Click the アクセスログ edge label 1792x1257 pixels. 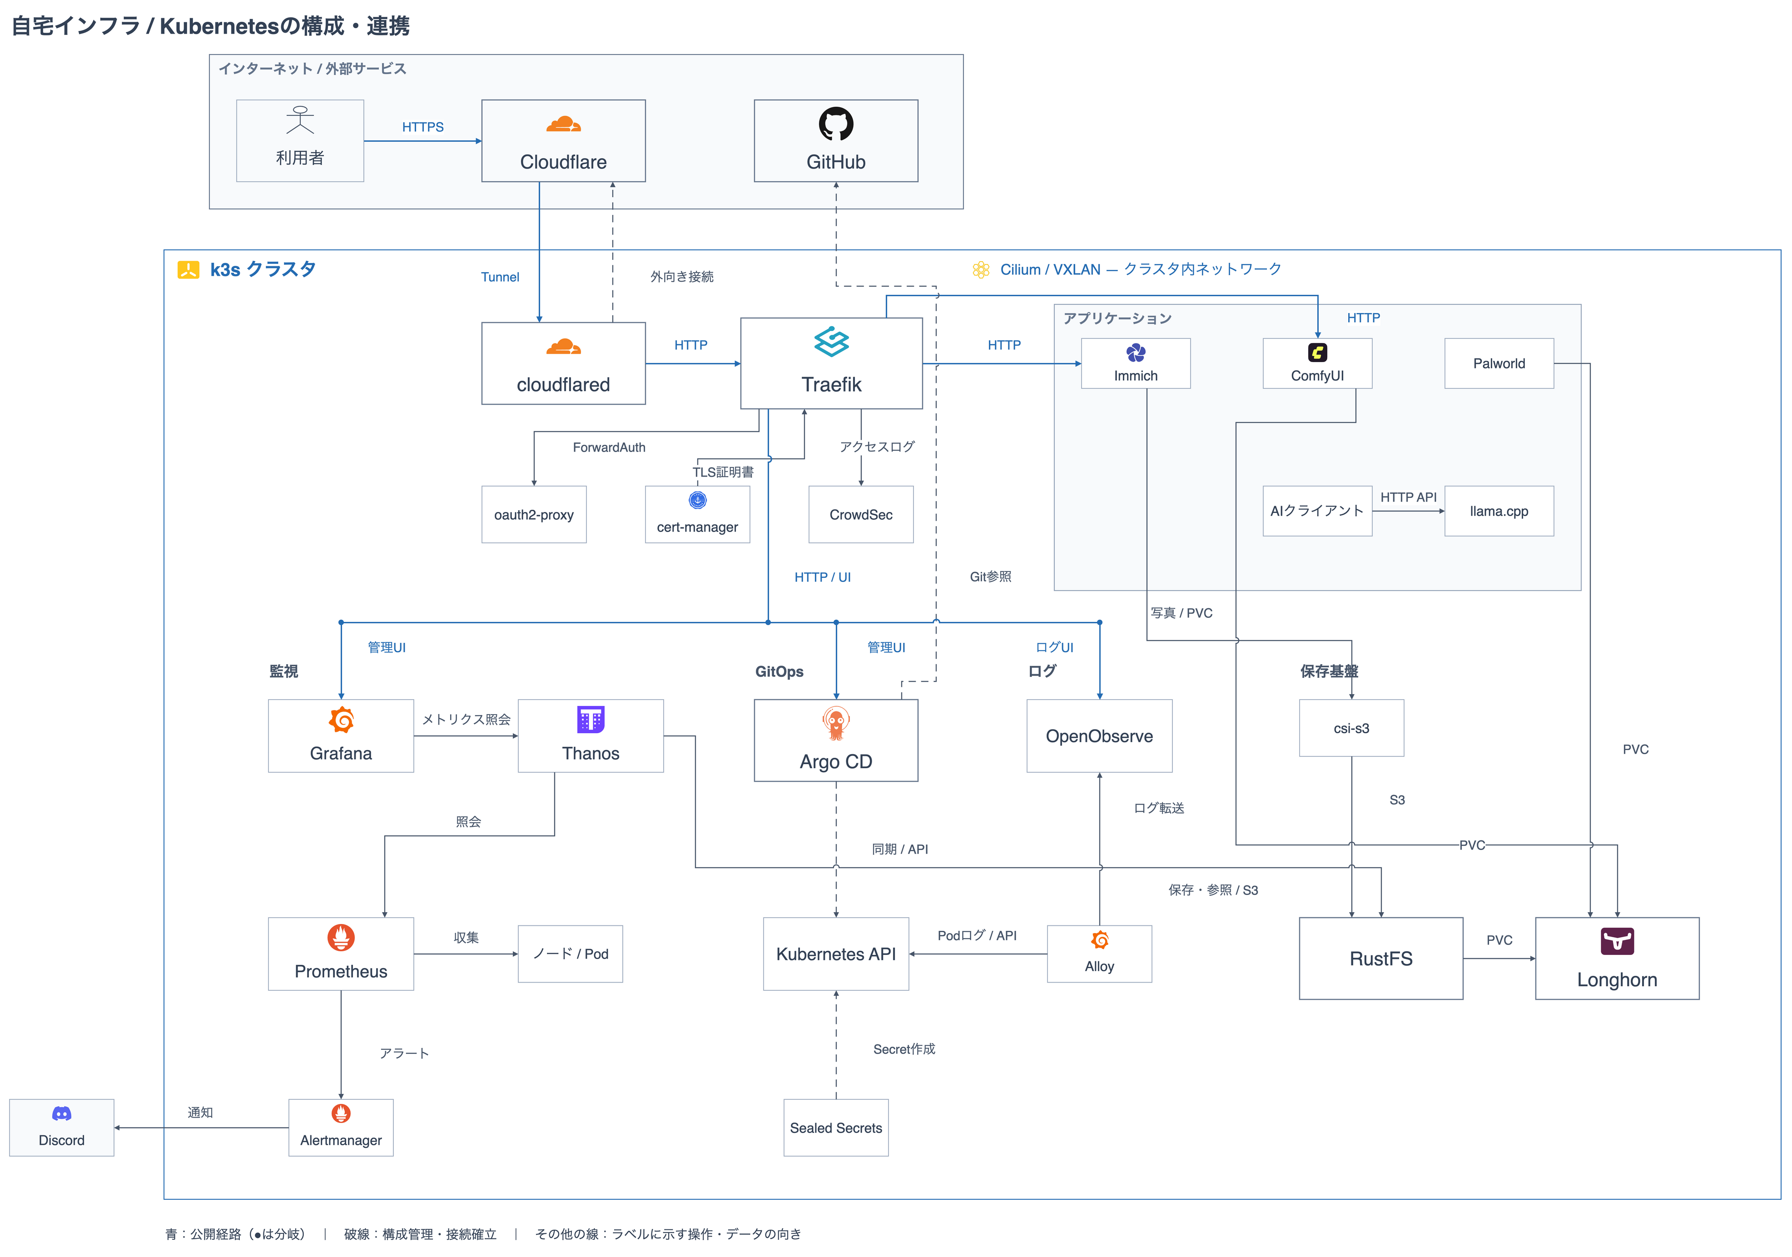coord(877,447)
